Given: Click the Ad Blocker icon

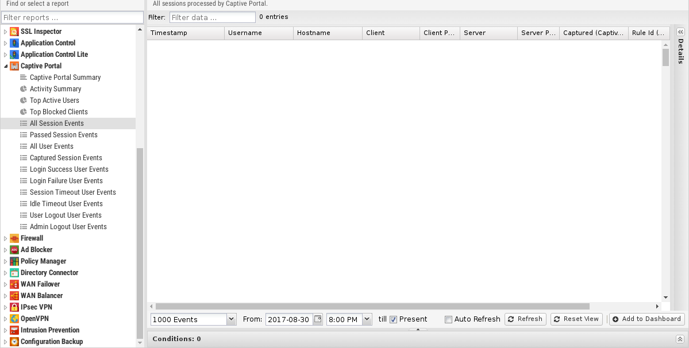Looking at the screenshot, I should coord(14,250).
